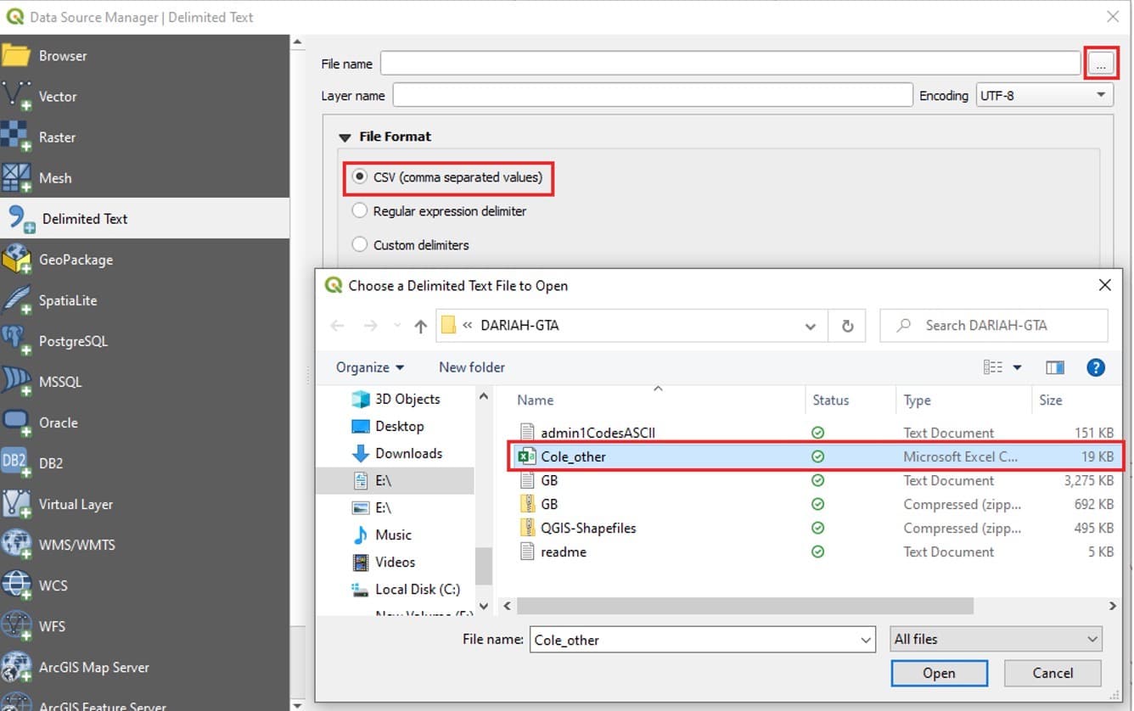The image size is (1134, 711).
Task: Collapse the File Format section triangle
Action: point(345,137)
